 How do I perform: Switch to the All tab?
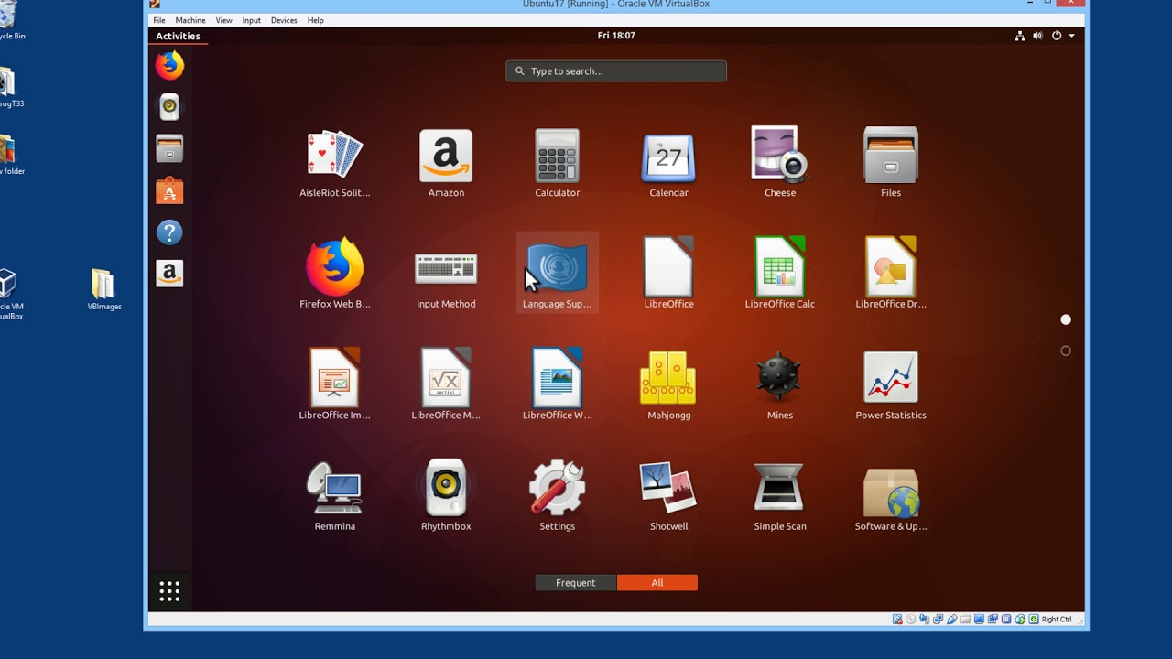point(657,583)
